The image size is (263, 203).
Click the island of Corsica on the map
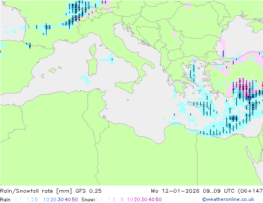[93, 50]
